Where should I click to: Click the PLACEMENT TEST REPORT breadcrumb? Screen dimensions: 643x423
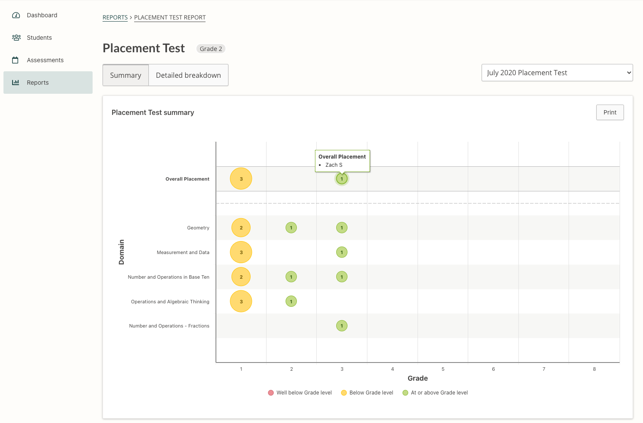tap(170, 17)
